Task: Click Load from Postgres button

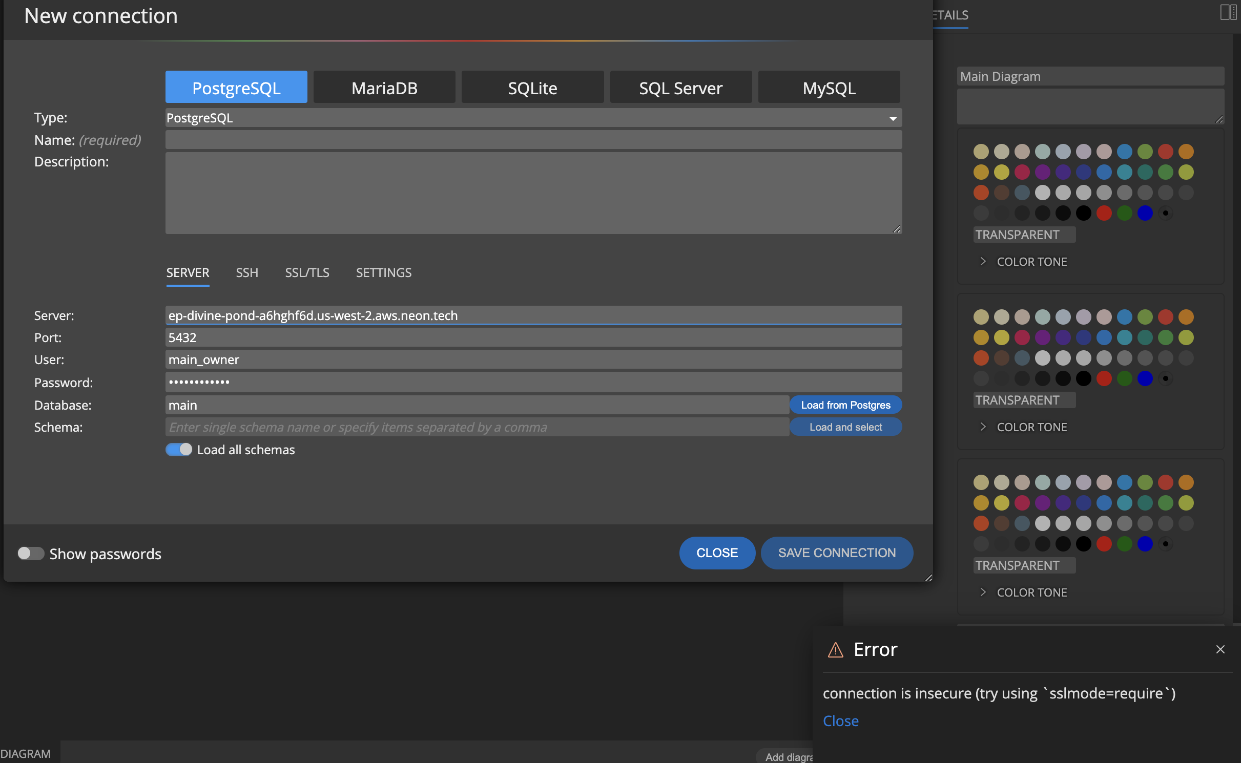Action: click(x=845, y=405)
